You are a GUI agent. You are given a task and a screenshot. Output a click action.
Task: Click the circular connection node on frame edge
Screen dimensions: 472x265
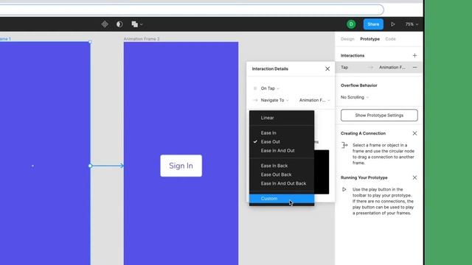coord(90,166)
